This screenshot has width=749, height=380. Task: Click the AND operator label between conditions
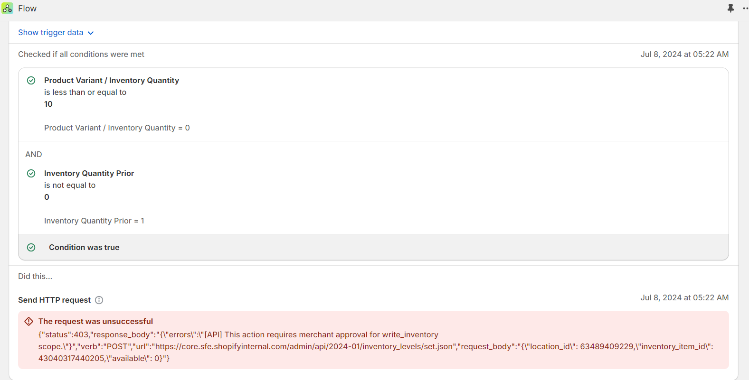[34, 155]
